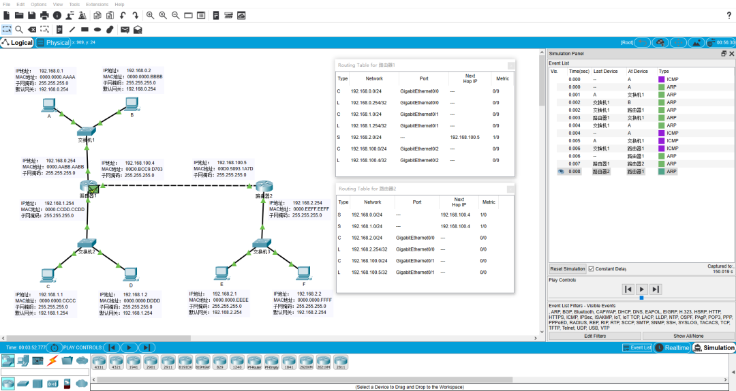Image resolution: width=736 pixels, height=391 pixels.
Task: Switch to Simulation mode
Action: tap(714, 347)
